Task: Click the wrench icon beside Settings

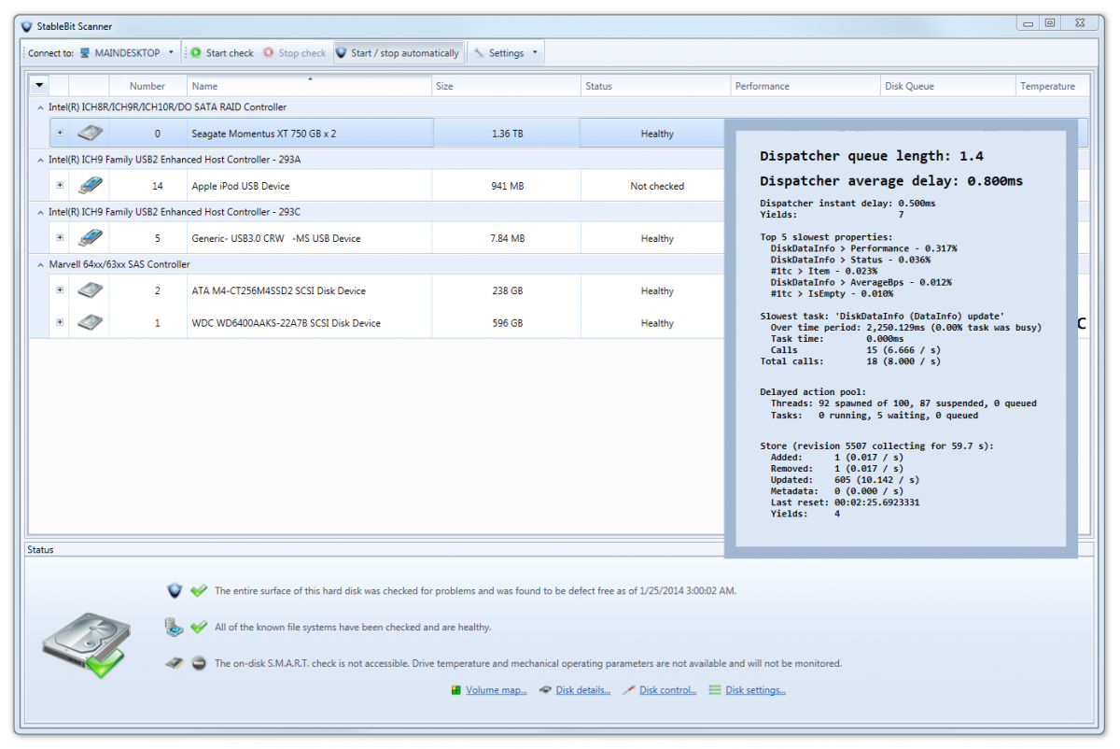Action: tap(479, 53)
